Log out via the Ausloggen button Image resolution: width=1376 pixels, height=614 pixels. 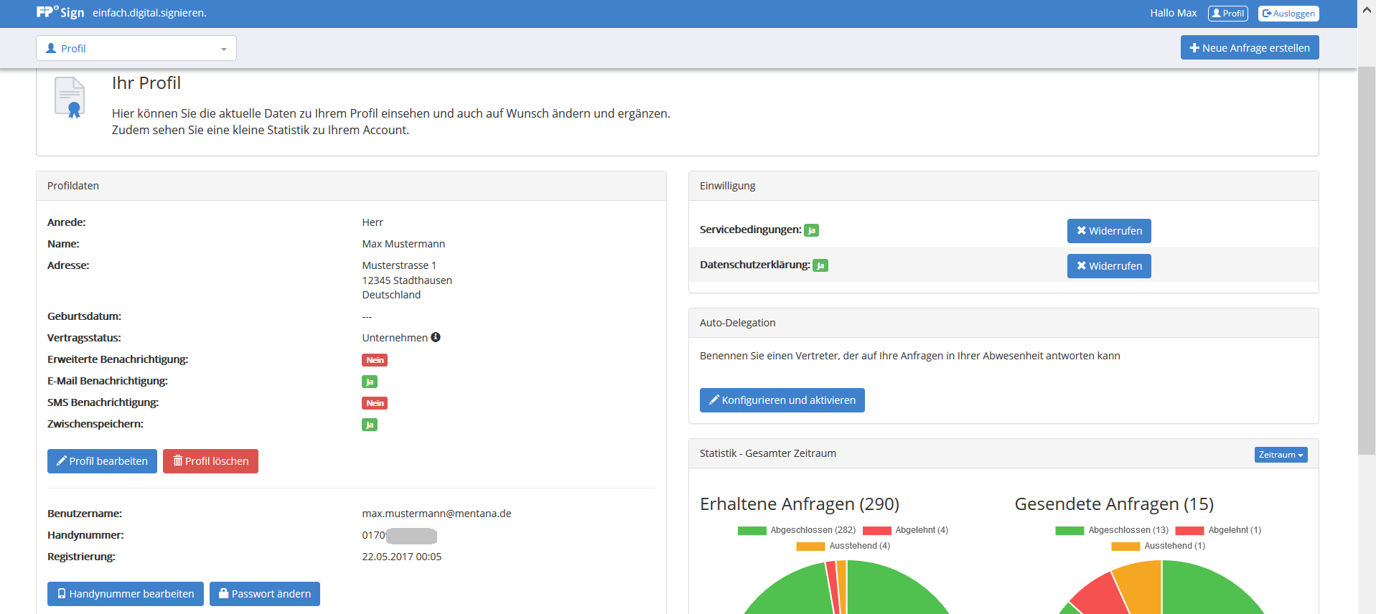[x=1288, y=14]
